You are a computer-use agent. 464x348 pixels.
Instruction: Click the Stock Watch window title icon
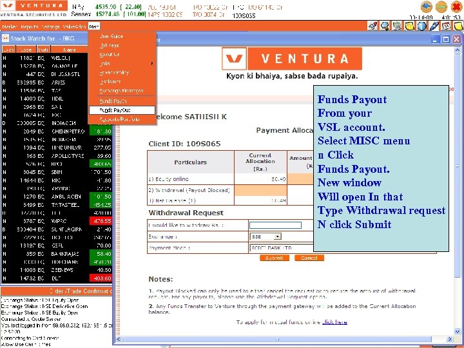pos(5,38)
